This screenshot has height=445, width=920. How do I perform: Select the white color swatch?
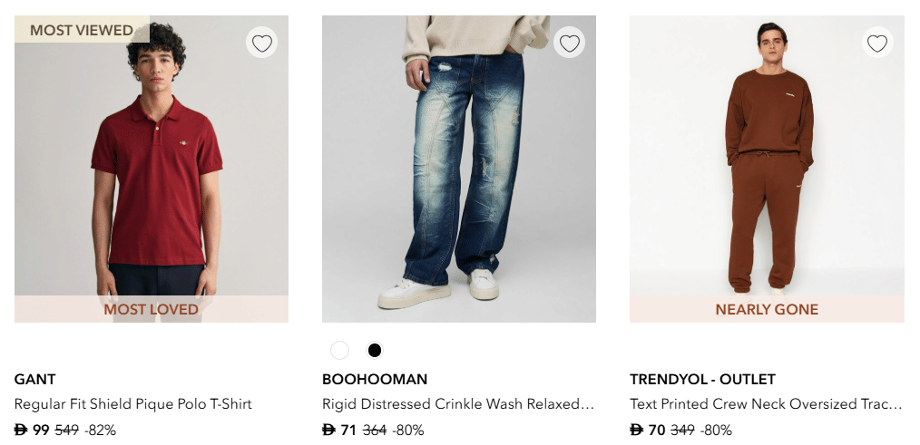(339, 351)
